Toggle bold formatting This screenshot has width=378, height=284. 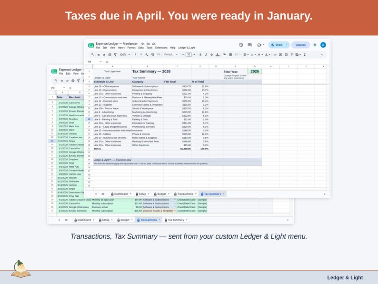[200, 55]
